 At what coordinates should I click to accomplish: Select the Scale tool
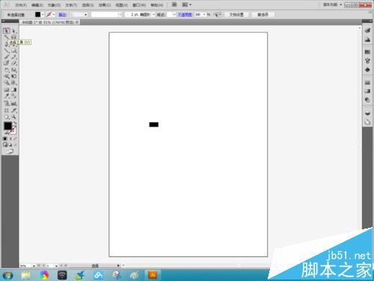tap(14, 70)
